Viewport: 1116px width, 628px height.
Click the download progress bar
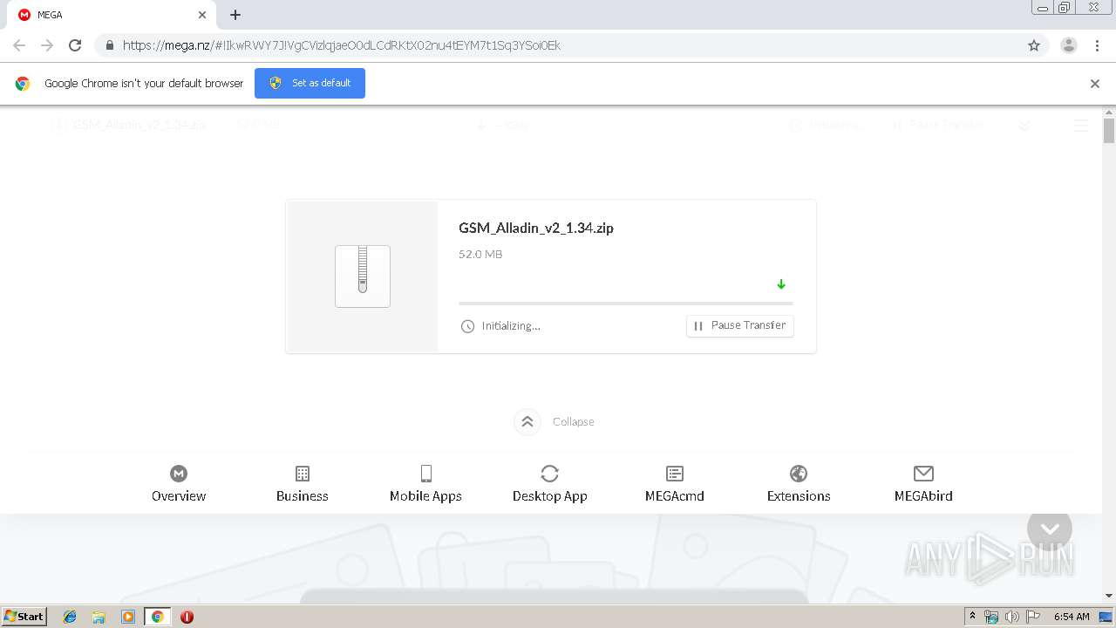[x=626, y=304]
